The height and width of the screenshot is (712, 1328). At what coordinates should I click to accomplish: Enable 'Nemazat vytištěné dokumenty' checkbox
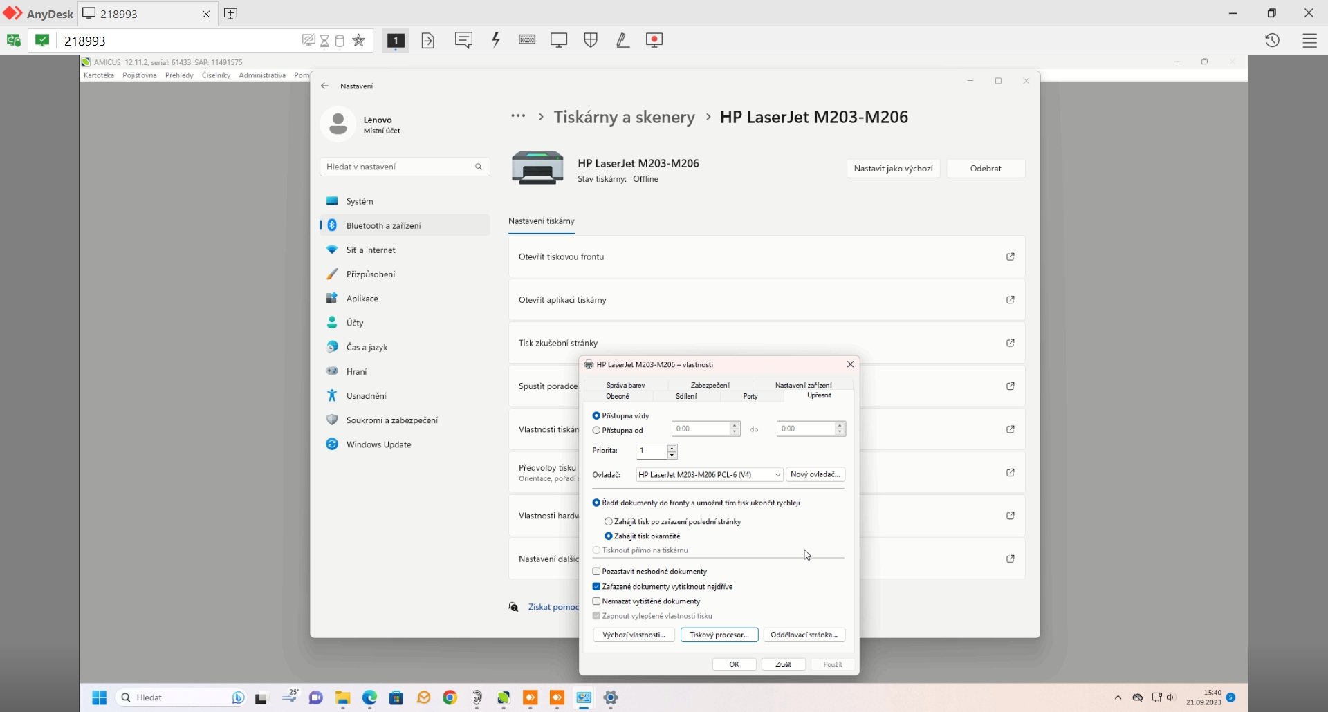(596, 601)
